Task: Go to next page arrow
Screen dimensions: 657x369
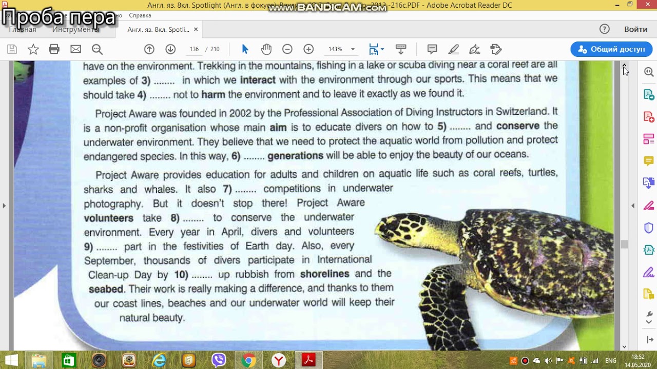Action: pos(170,49)
